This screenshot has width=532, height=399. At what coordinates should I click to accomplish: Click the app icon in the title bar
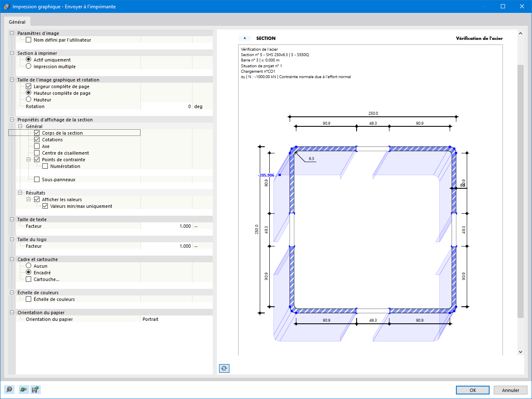(6, 6)
